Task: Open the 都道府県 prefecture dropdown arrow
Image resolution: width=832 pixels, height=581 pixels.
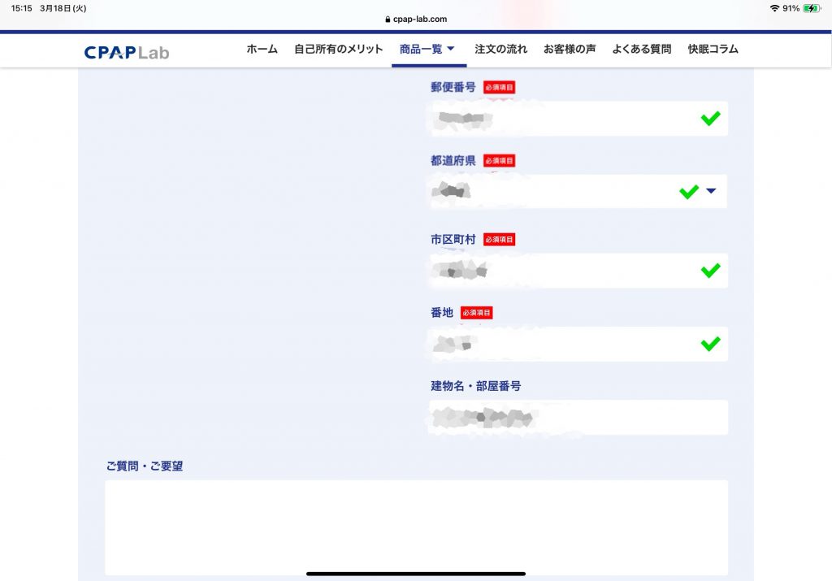Action: click(711, 192)
